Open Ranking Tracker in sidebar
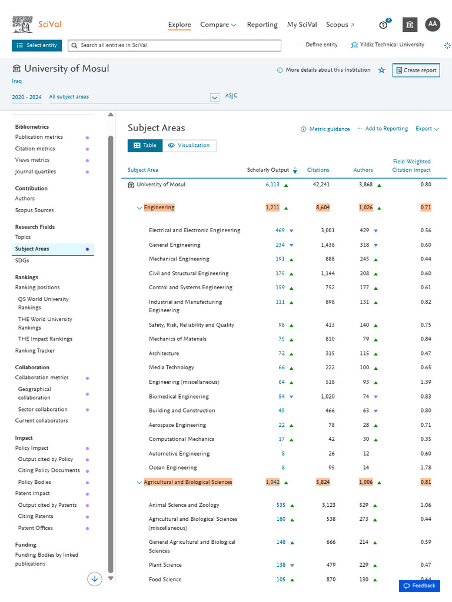 click(x=35, y=351)
